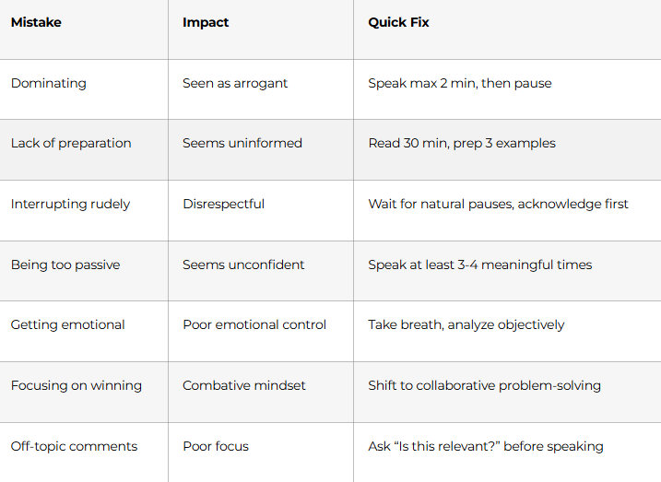Screen dimensions: 661x482
Task: Select the "Being too passive" cell
Action: coord(65,265)
